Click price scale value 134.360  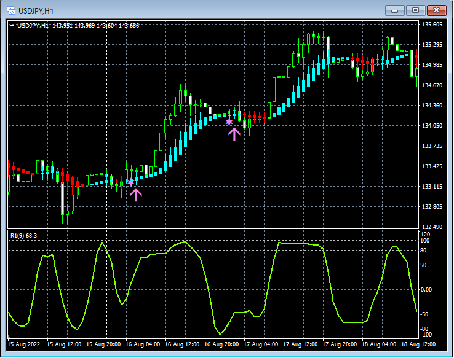pos(432,105)
